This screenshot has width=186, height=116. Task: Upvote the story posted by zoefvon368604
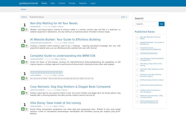[x=23, y=78]
